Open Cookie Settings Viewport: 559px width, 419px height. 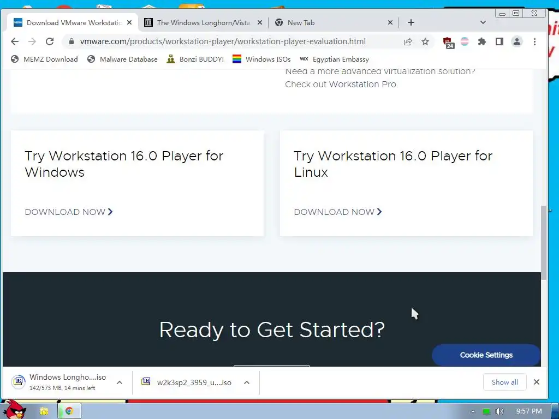(x=486, y=355)
